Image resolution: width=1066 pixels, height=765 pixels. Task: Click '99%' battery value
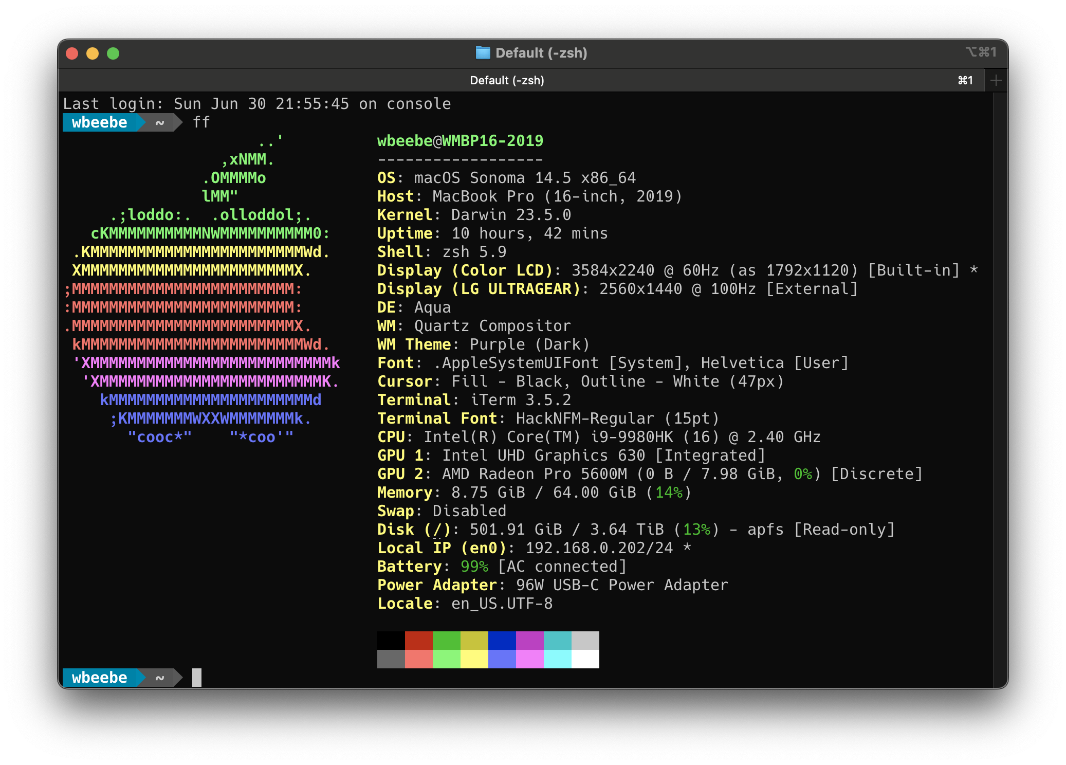[x=474, y=567]
